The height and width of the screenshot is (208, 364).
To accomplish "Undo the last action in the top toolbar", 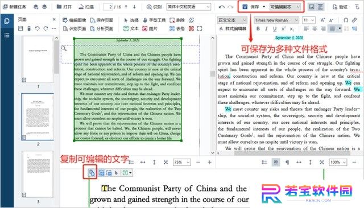I will [x=222, y=7].
